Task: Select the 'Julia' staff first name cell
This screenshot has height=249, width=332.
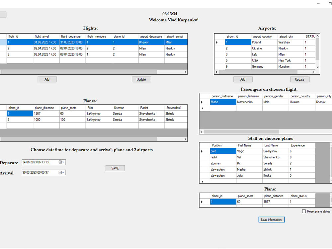Action: (x=249, y=176)
